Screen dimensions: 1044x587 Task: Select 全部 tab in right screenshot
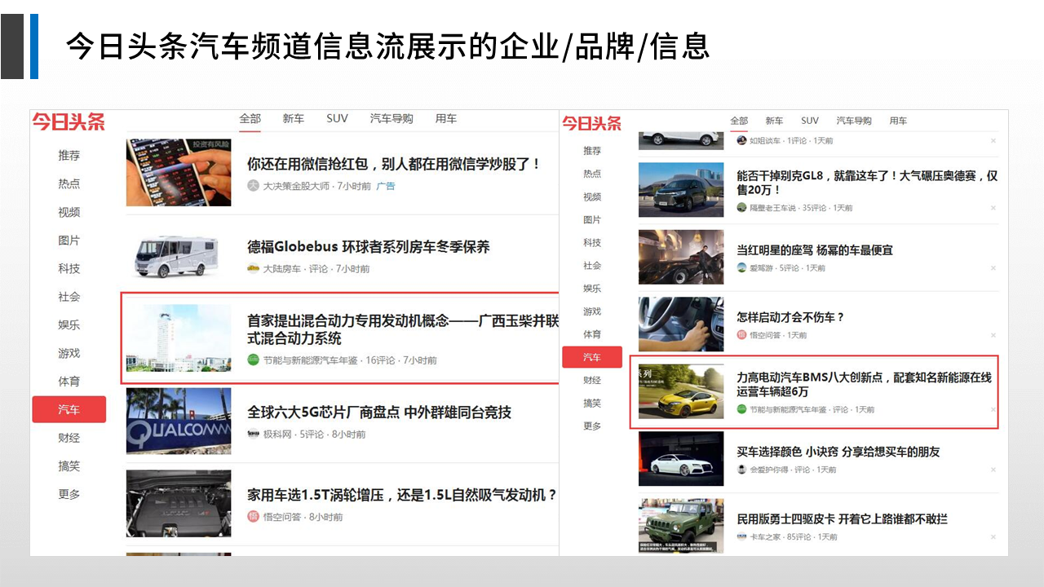click(739, 121)
